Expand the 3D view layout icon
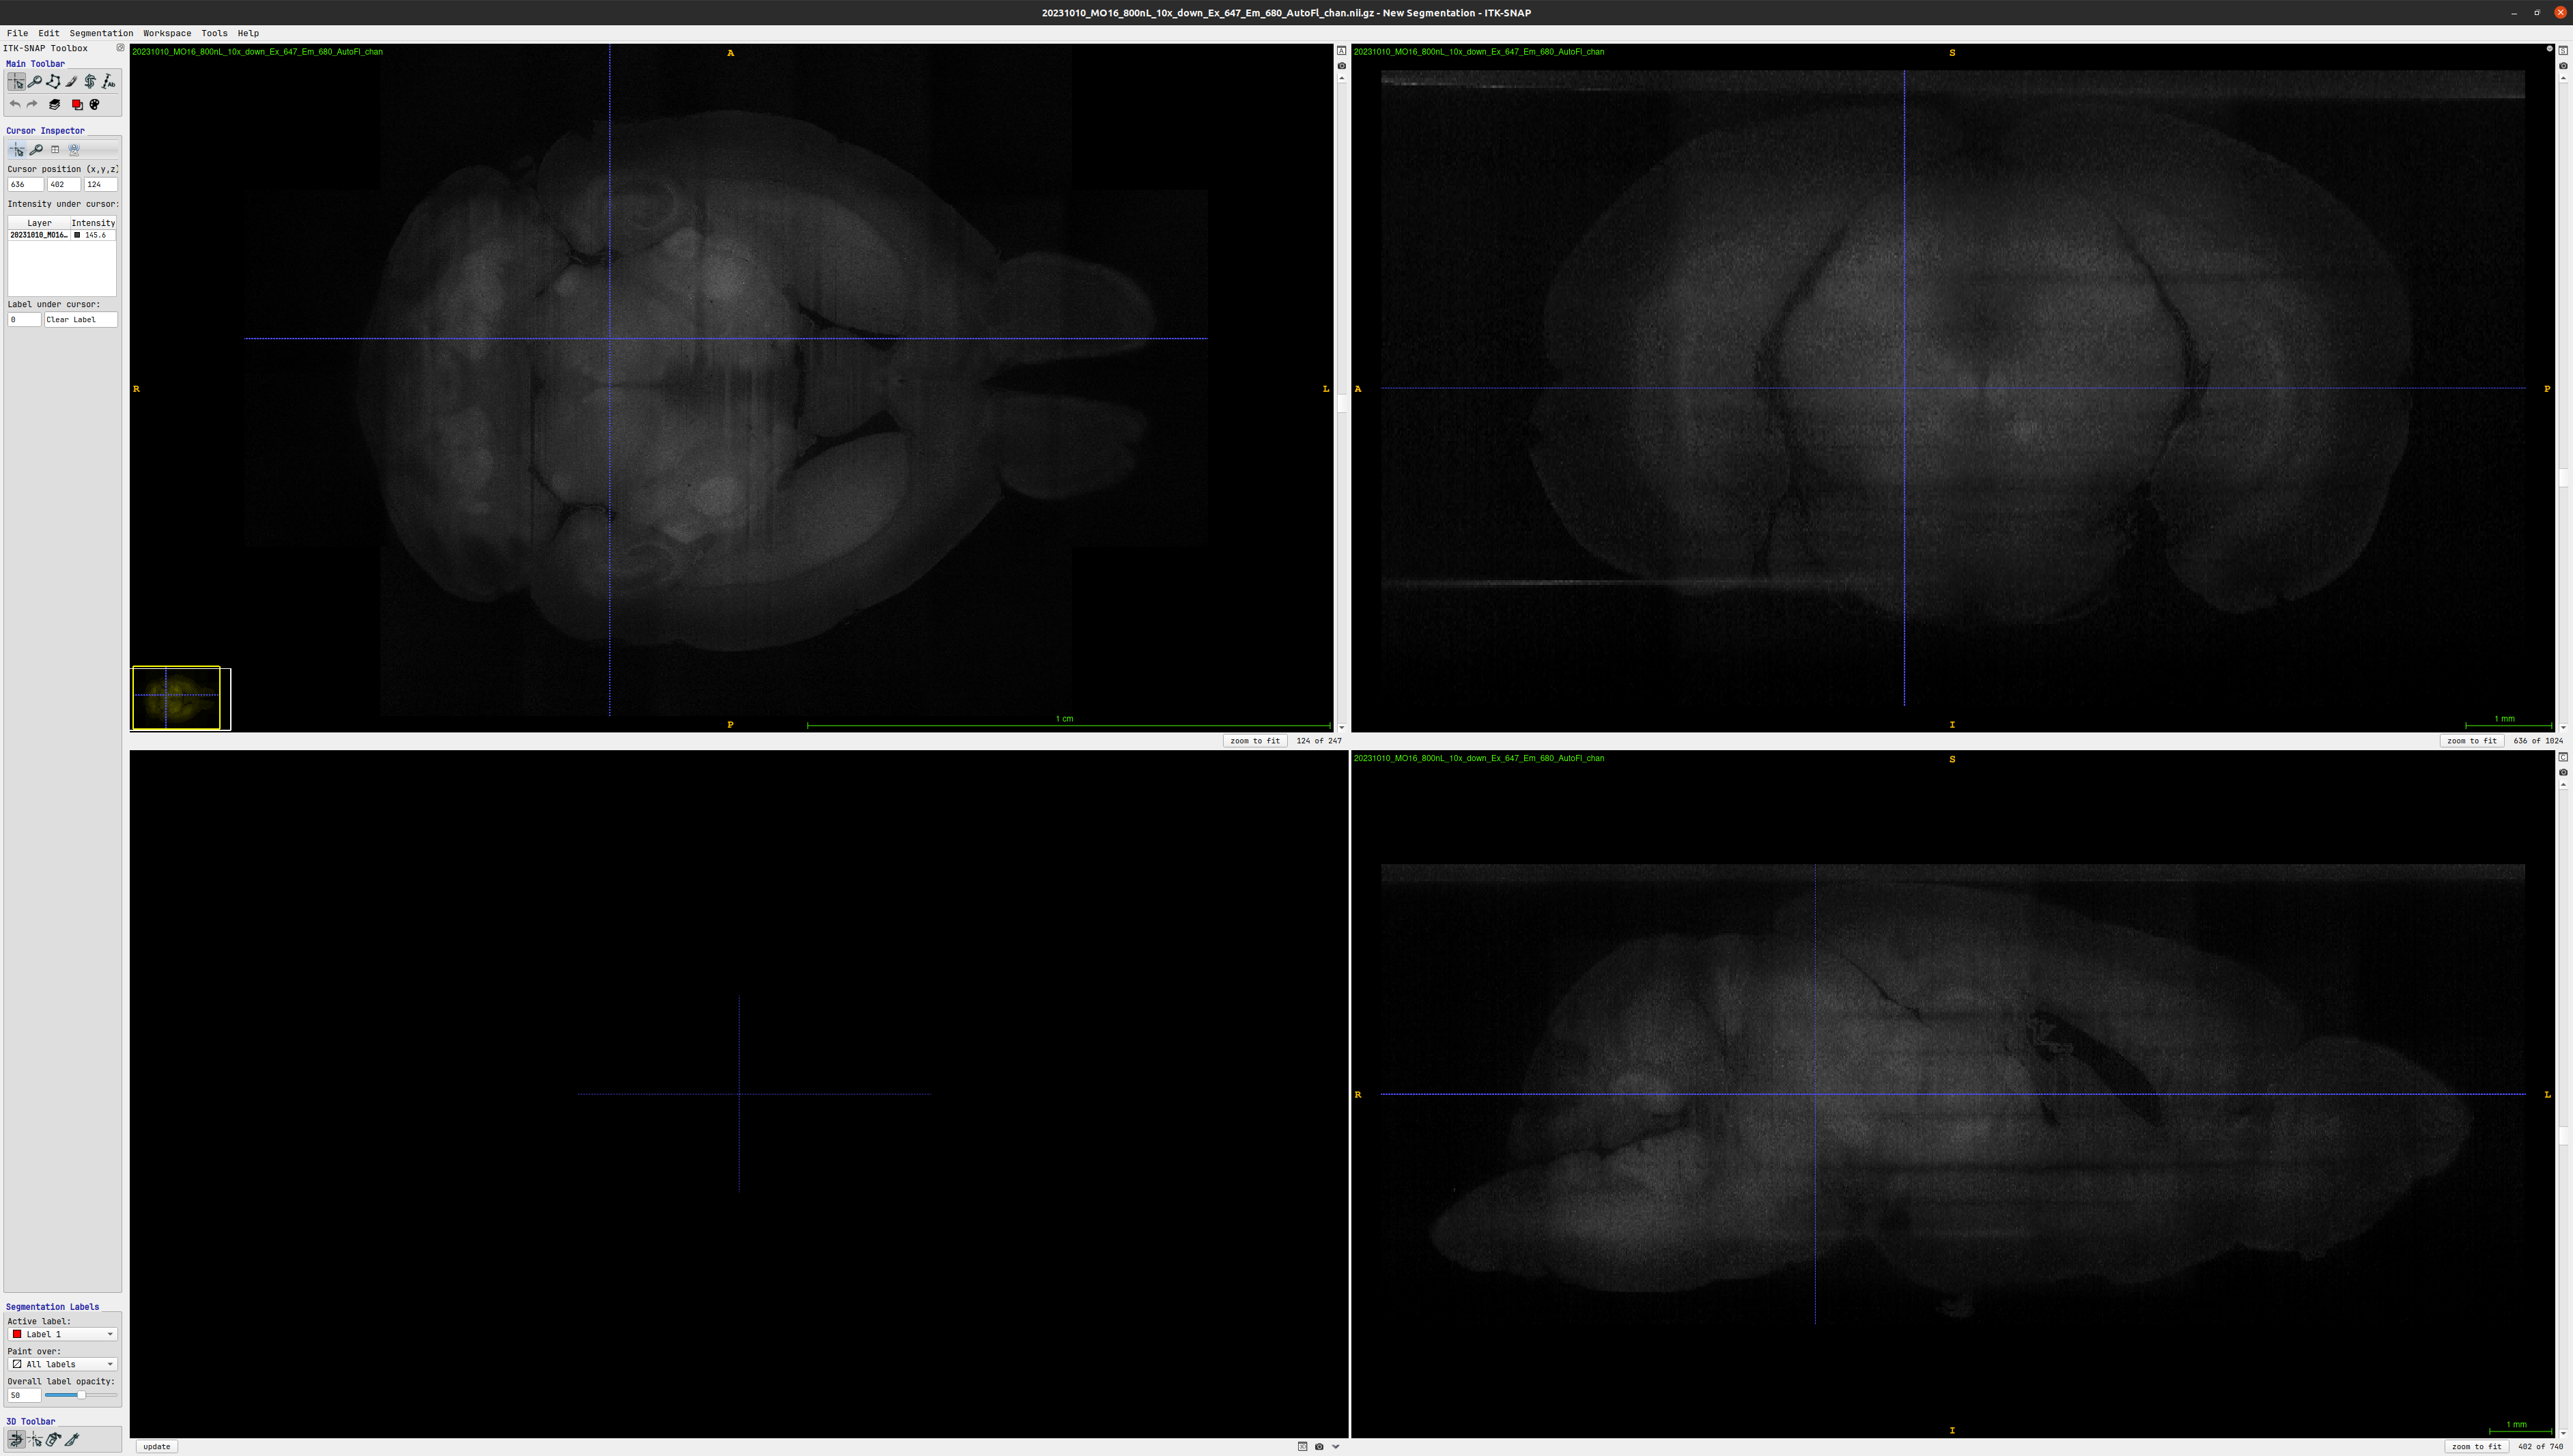The width and height of the screenshot is (2573, 1456). click(x=1302, y=1446)
